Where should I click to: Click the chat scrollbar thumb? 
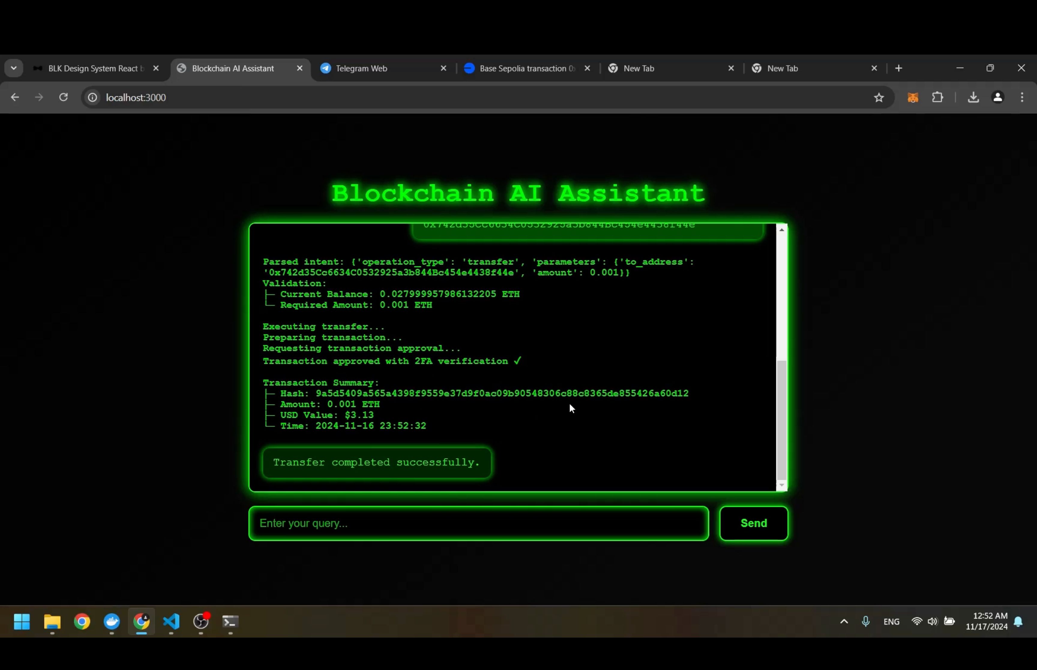click(782, 420)
